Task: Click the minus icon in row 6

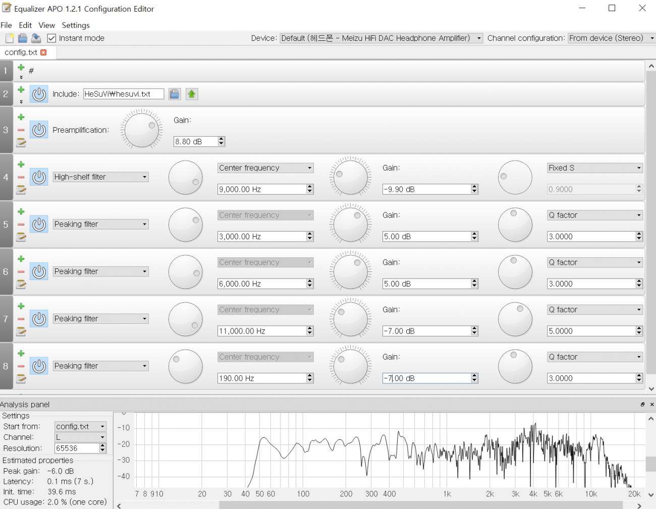Action: [x=21, y=272]
